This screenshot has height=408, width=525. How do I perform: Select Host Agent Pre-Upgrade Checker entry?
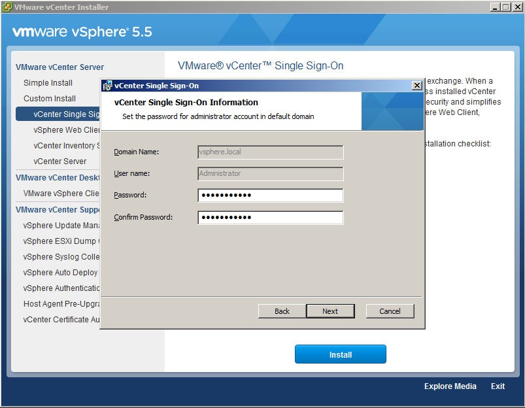(61, 304)
